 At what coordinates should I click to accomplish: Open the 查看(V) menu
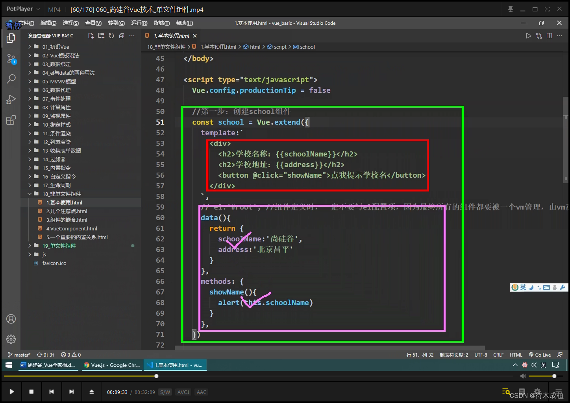[93, 23]
